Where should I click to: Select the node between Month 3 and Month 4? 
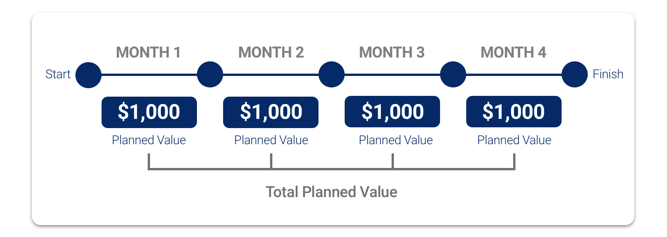pyautogui.click(x=453, y=74)
